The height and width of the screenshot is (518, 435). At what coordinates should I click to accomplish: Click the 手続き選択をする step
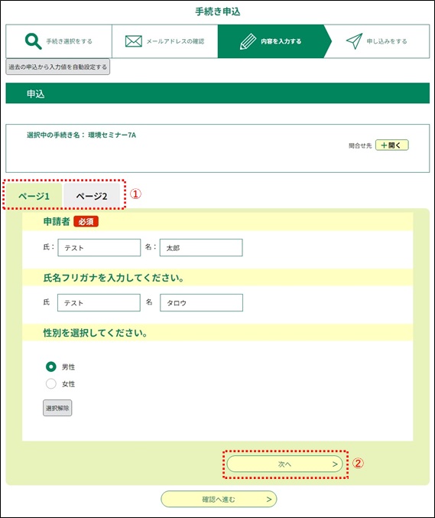[x=59, y=41]
